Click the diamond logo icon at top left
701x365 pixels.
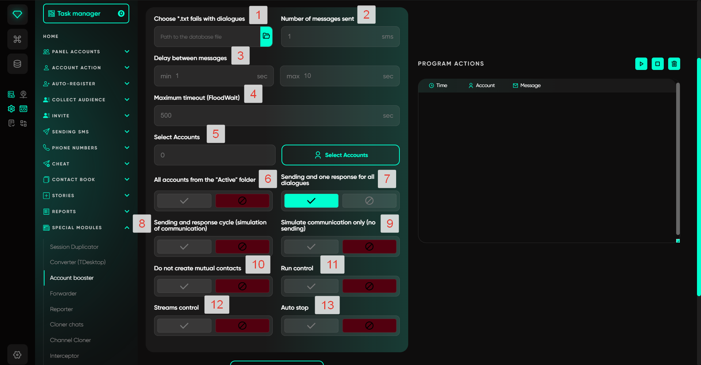(x=17, y=15)
